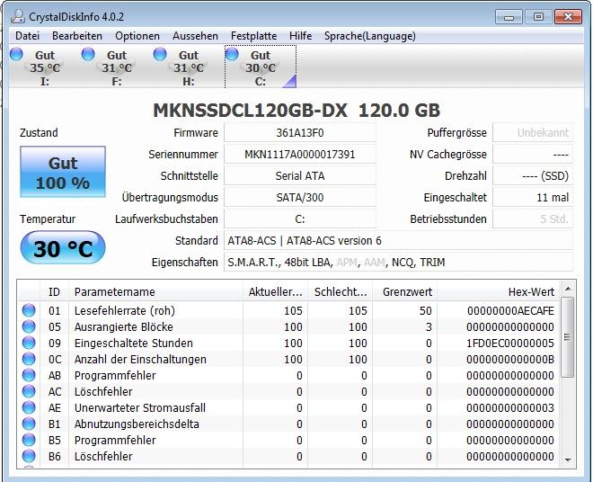
Task: Select drive H: disk tab
Action: [x=189, y=67]
